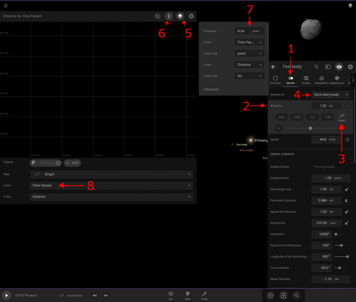Image resolution: width=356 pixels, height=302 pixels.
Task: Click the ×10 distance multiplier button
Action: [328, 117]
